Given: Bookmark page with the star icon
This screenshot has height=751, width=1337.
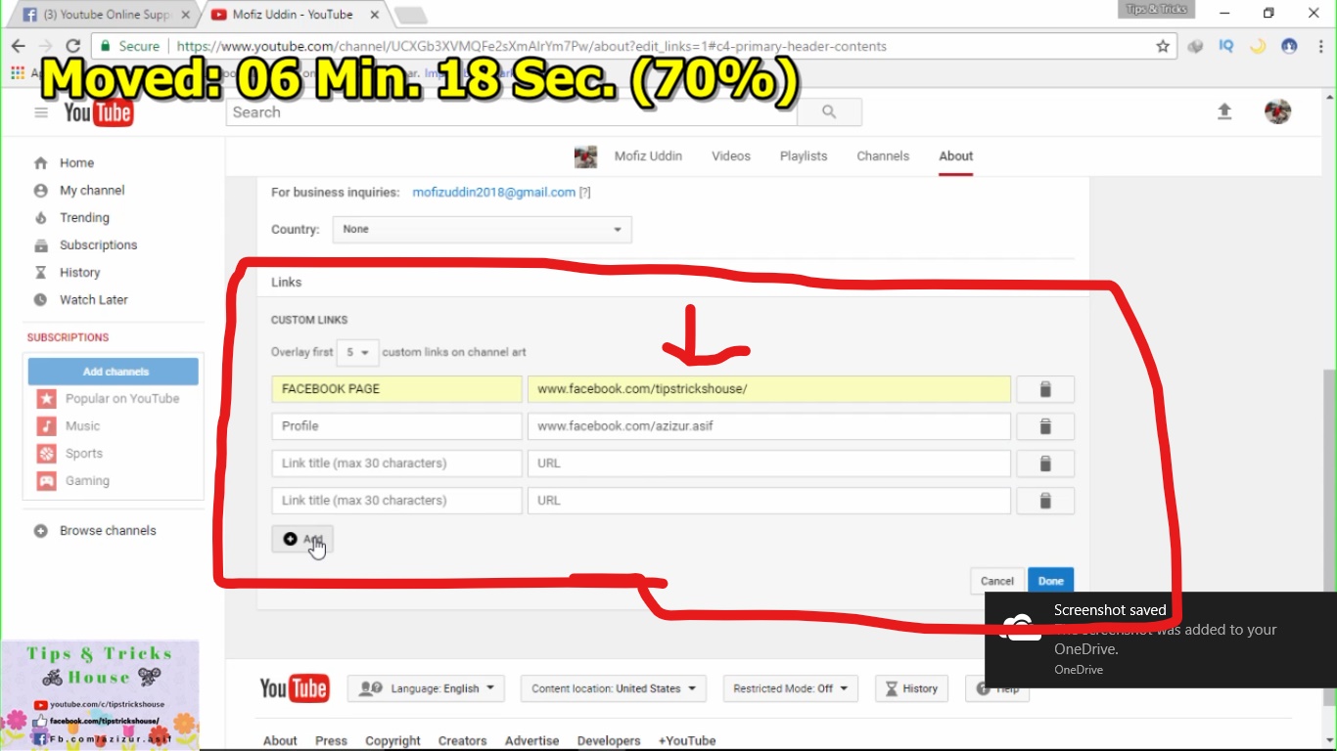Looking at the screenshot, I should [1163, 46].
